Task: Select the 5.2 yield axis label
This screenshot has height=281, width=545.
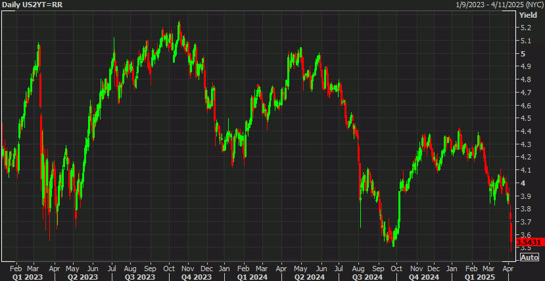Action: point(525,28)
